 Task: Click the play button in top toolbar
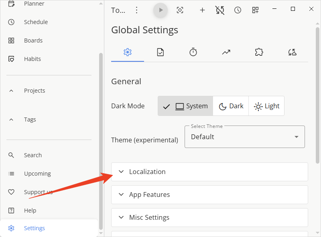(x=160, y=10)
